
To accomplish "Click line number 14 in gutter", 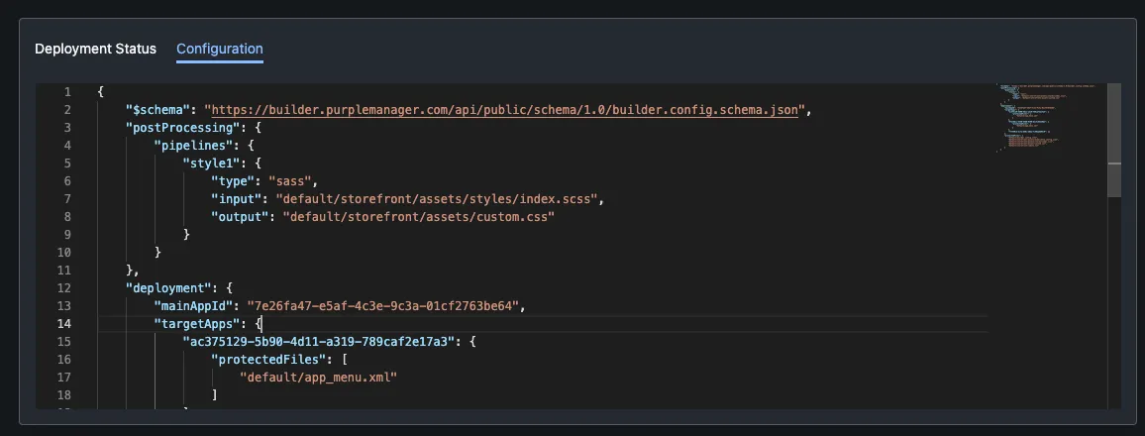I will pyautogui.click(x=63, y=323).
